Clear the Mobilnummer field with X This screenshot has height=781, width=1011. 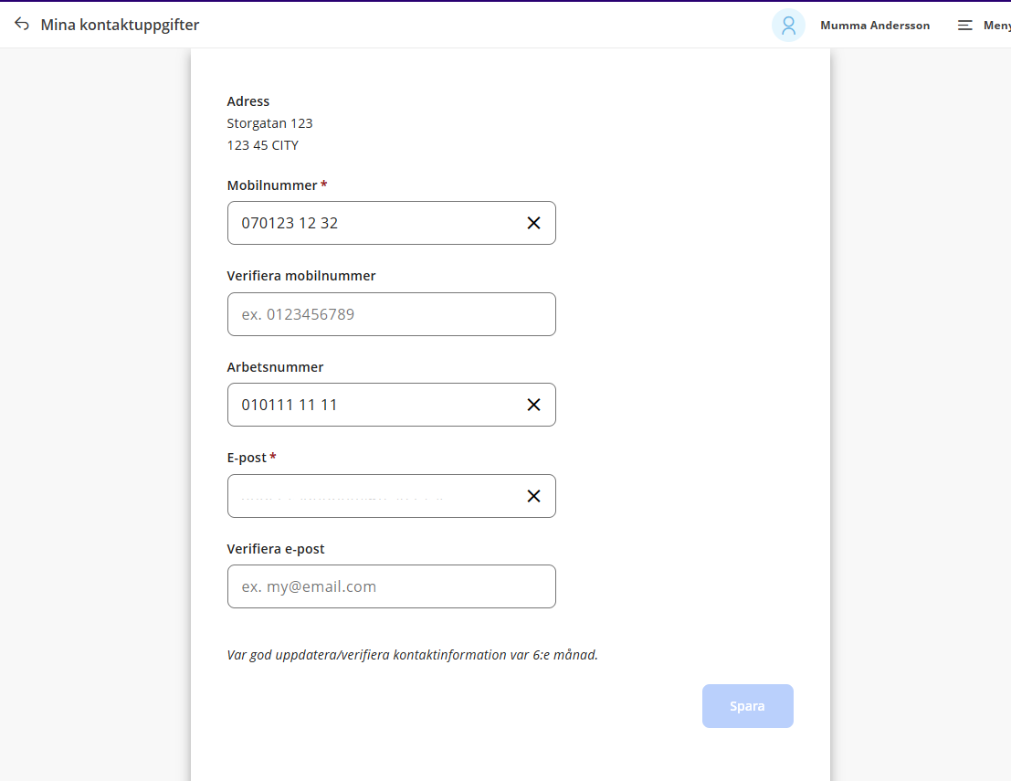[x=533, y=223]
